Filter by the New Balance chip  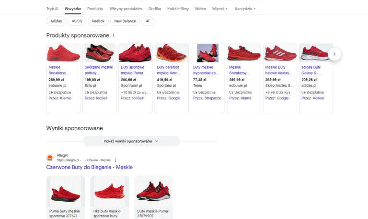pos(125,21)
